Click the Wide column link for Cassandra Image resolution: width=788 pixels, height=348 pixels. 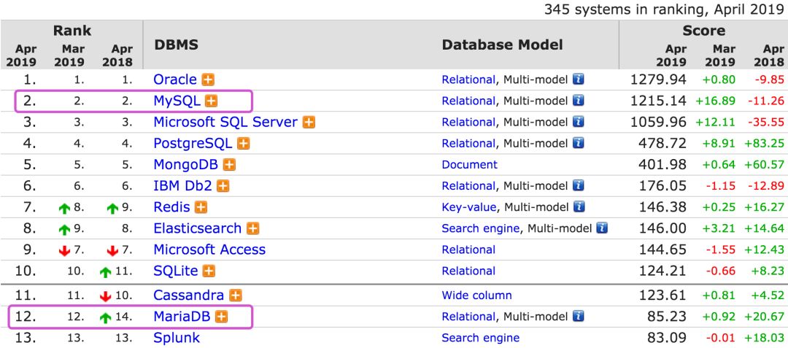(x=476, y=295)
